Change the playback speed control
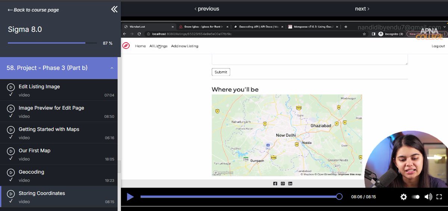 tap(416, 197)
